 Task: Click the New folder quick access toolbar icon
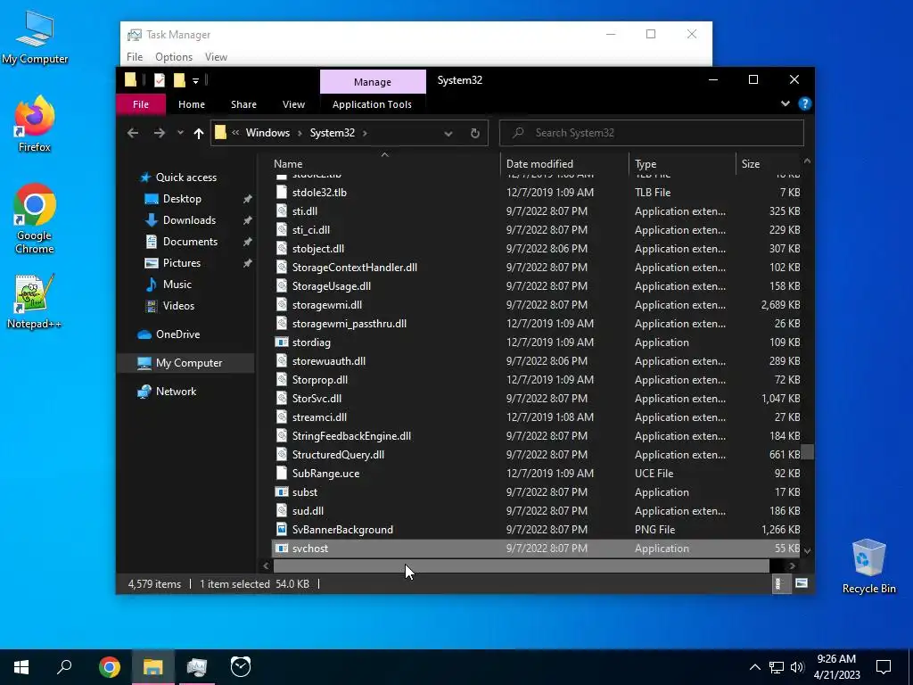(178, 80)
